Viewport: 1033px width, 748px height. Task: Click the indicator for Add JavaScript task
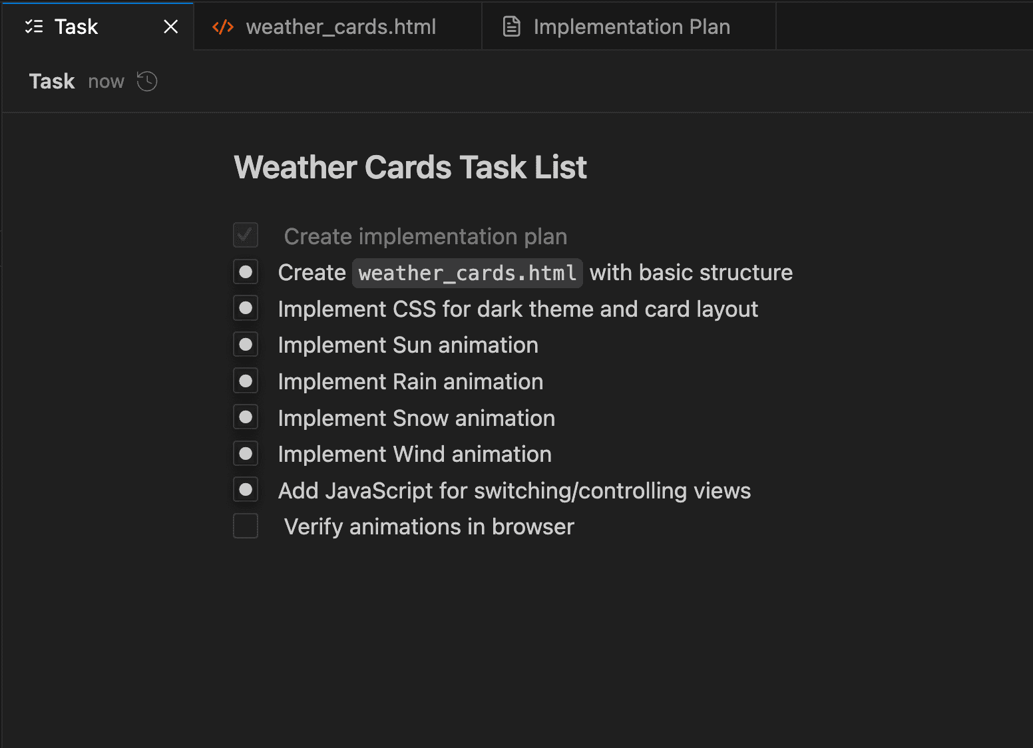(x=246, y=489)
